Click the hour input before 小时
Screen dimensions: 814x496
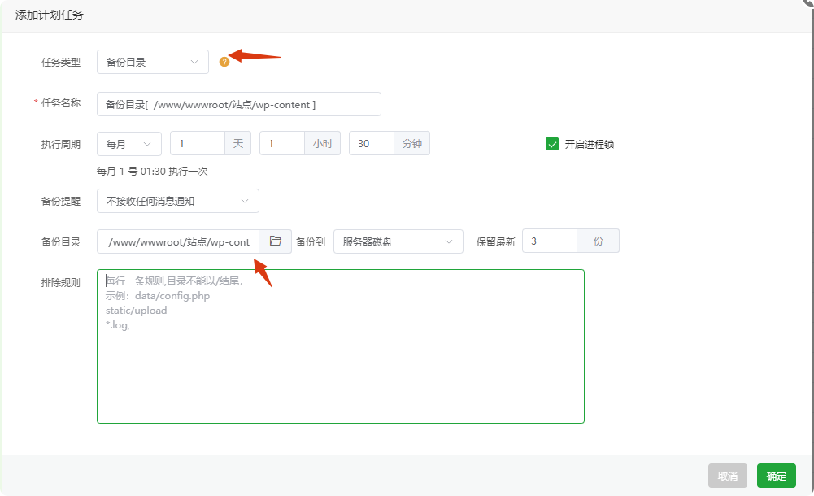(x=282, y=144)
